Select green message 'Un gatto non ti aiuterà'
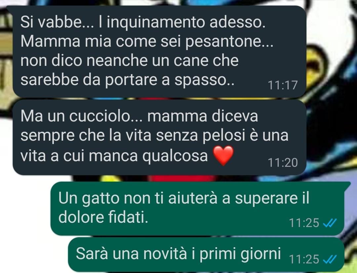 (x=198, y=208)
